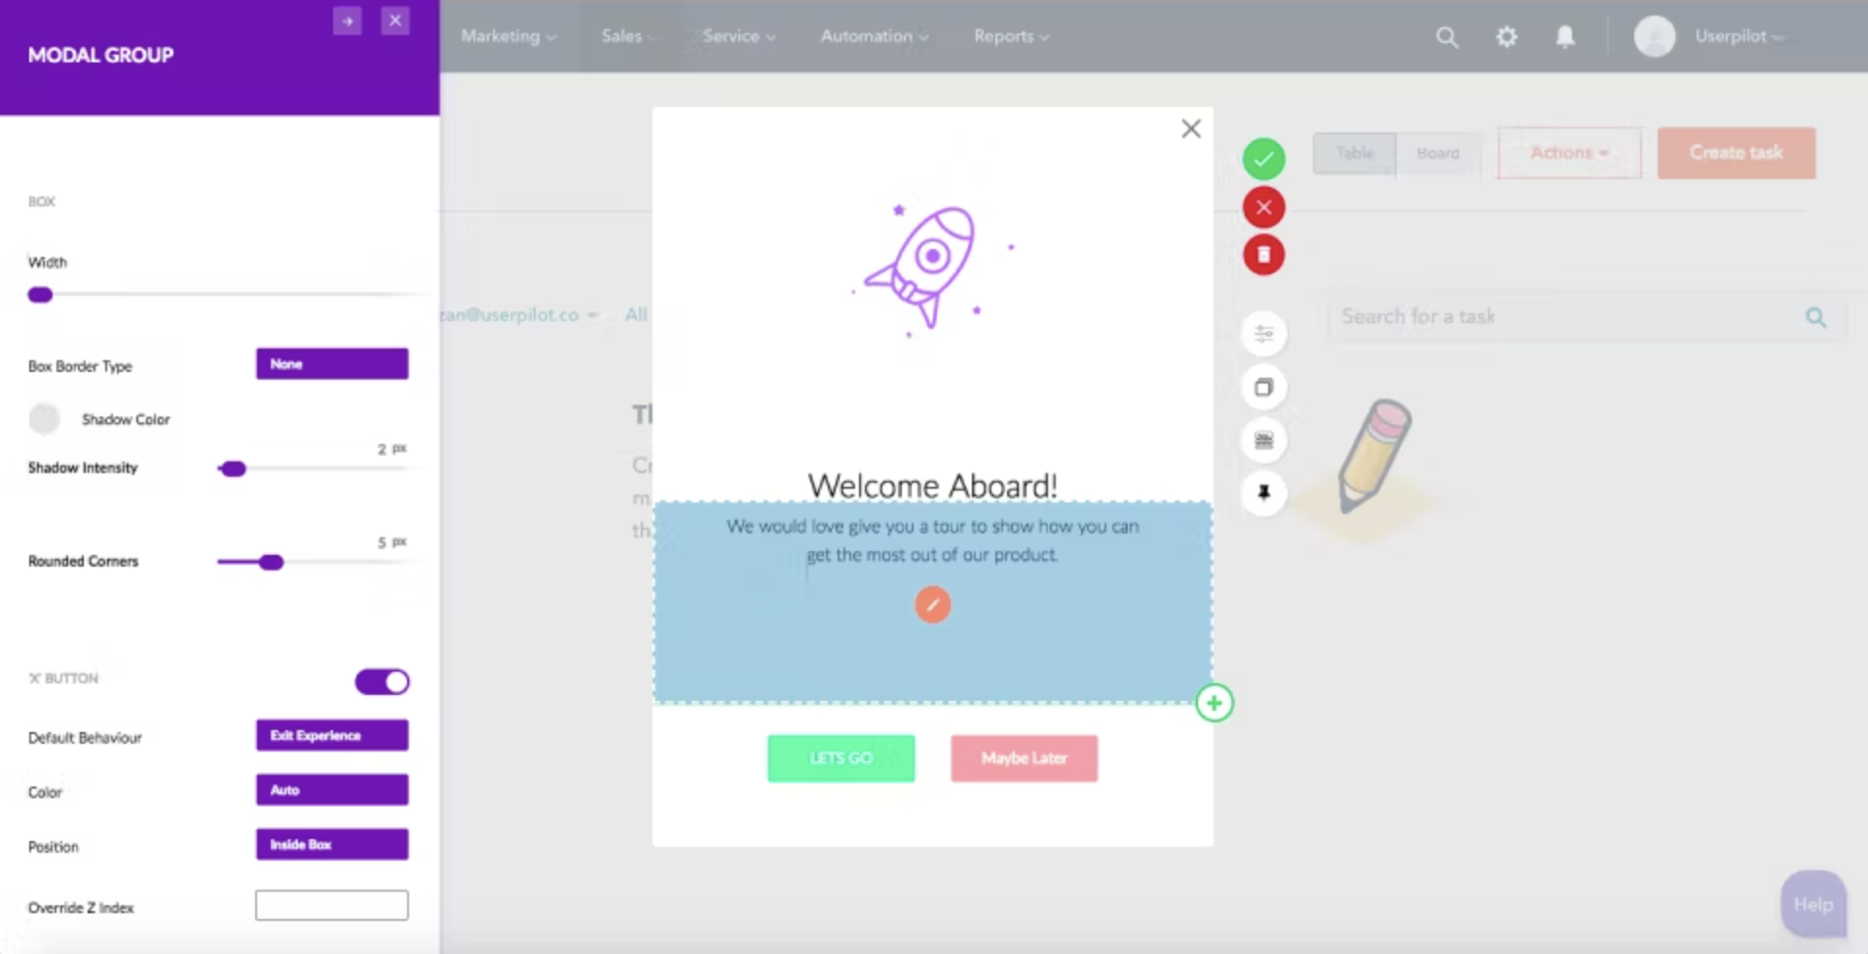Screen dimensions: 1868x954
Task: Select the duplicate/copy icon in the side toolbar
Action: pyautogui.click(x=1263, y=386)
